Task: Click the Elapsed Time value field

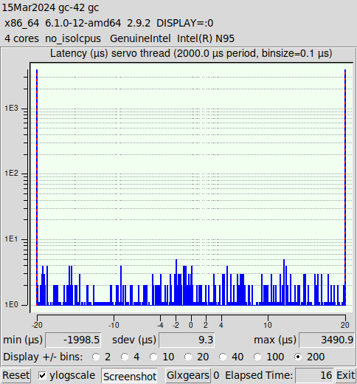Action: tap(314, 375)
